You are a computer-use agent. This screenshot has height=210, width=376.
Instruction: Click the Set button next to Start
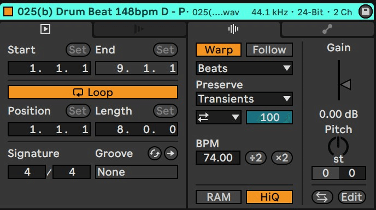click(x=78, y=50)
